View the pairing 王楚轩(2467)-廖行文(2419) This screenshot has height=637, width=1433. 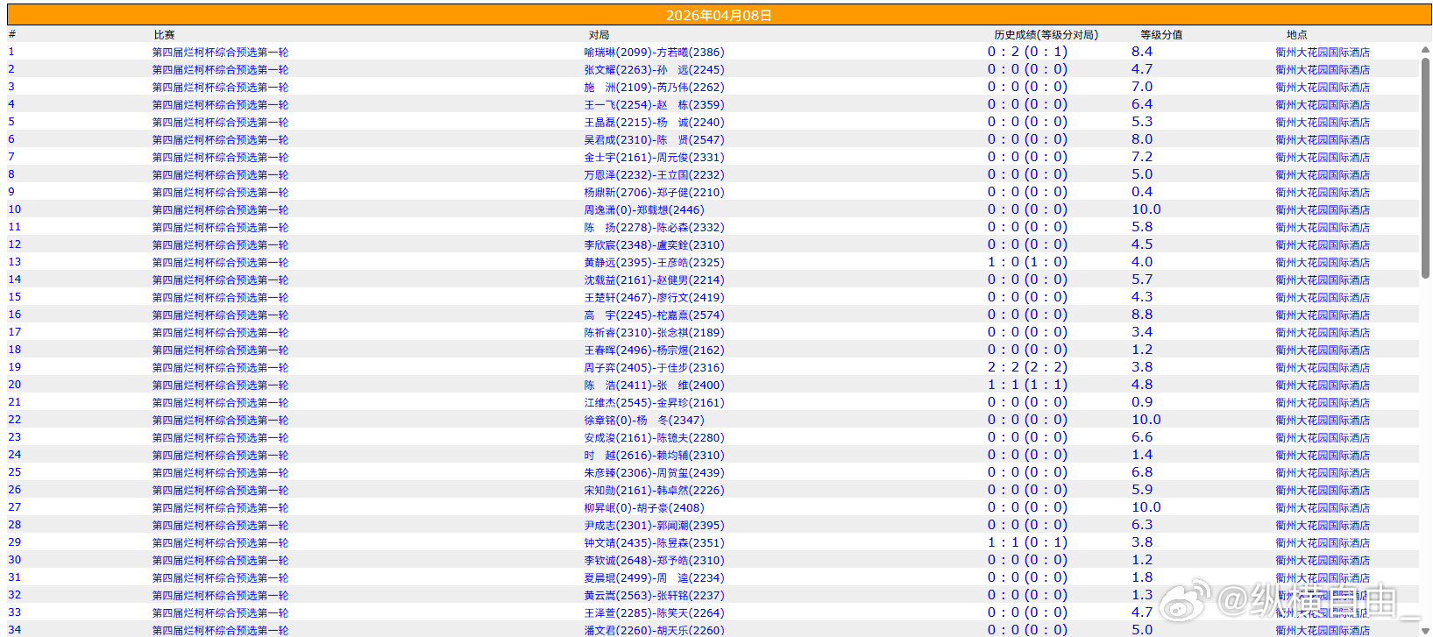654,298
